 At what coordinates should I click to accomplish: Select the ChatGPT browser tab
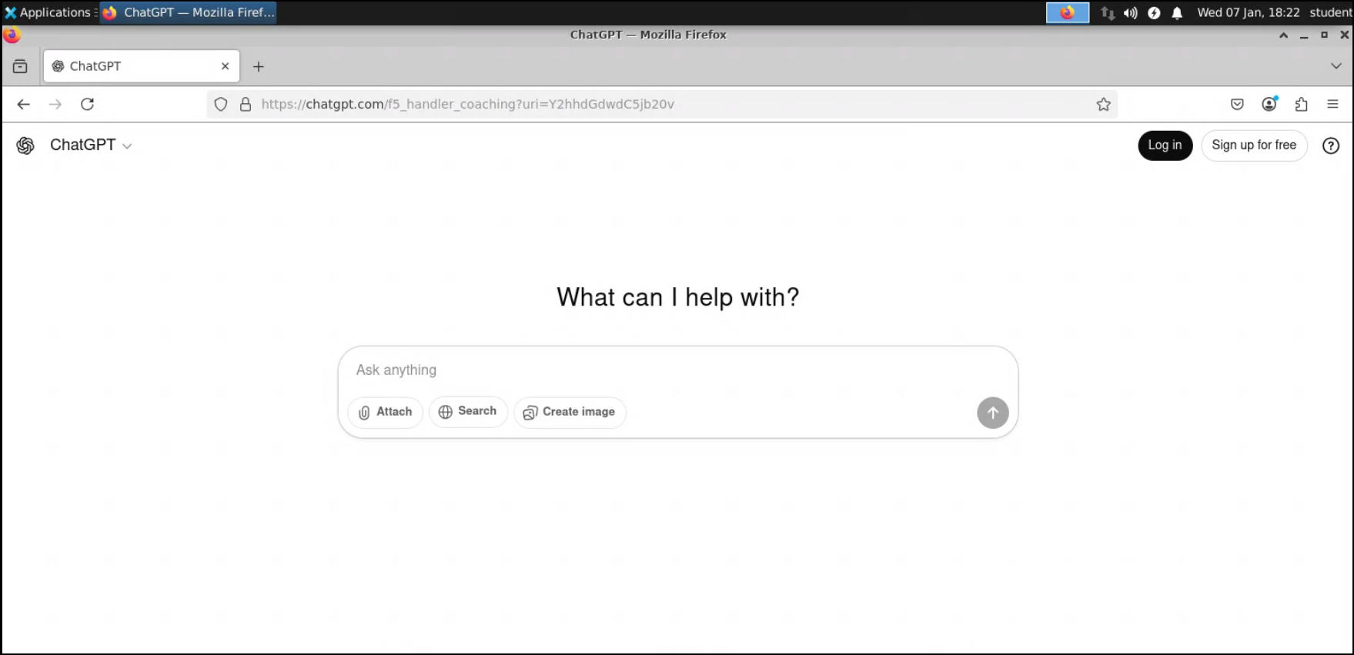click(x=142, y=66)
